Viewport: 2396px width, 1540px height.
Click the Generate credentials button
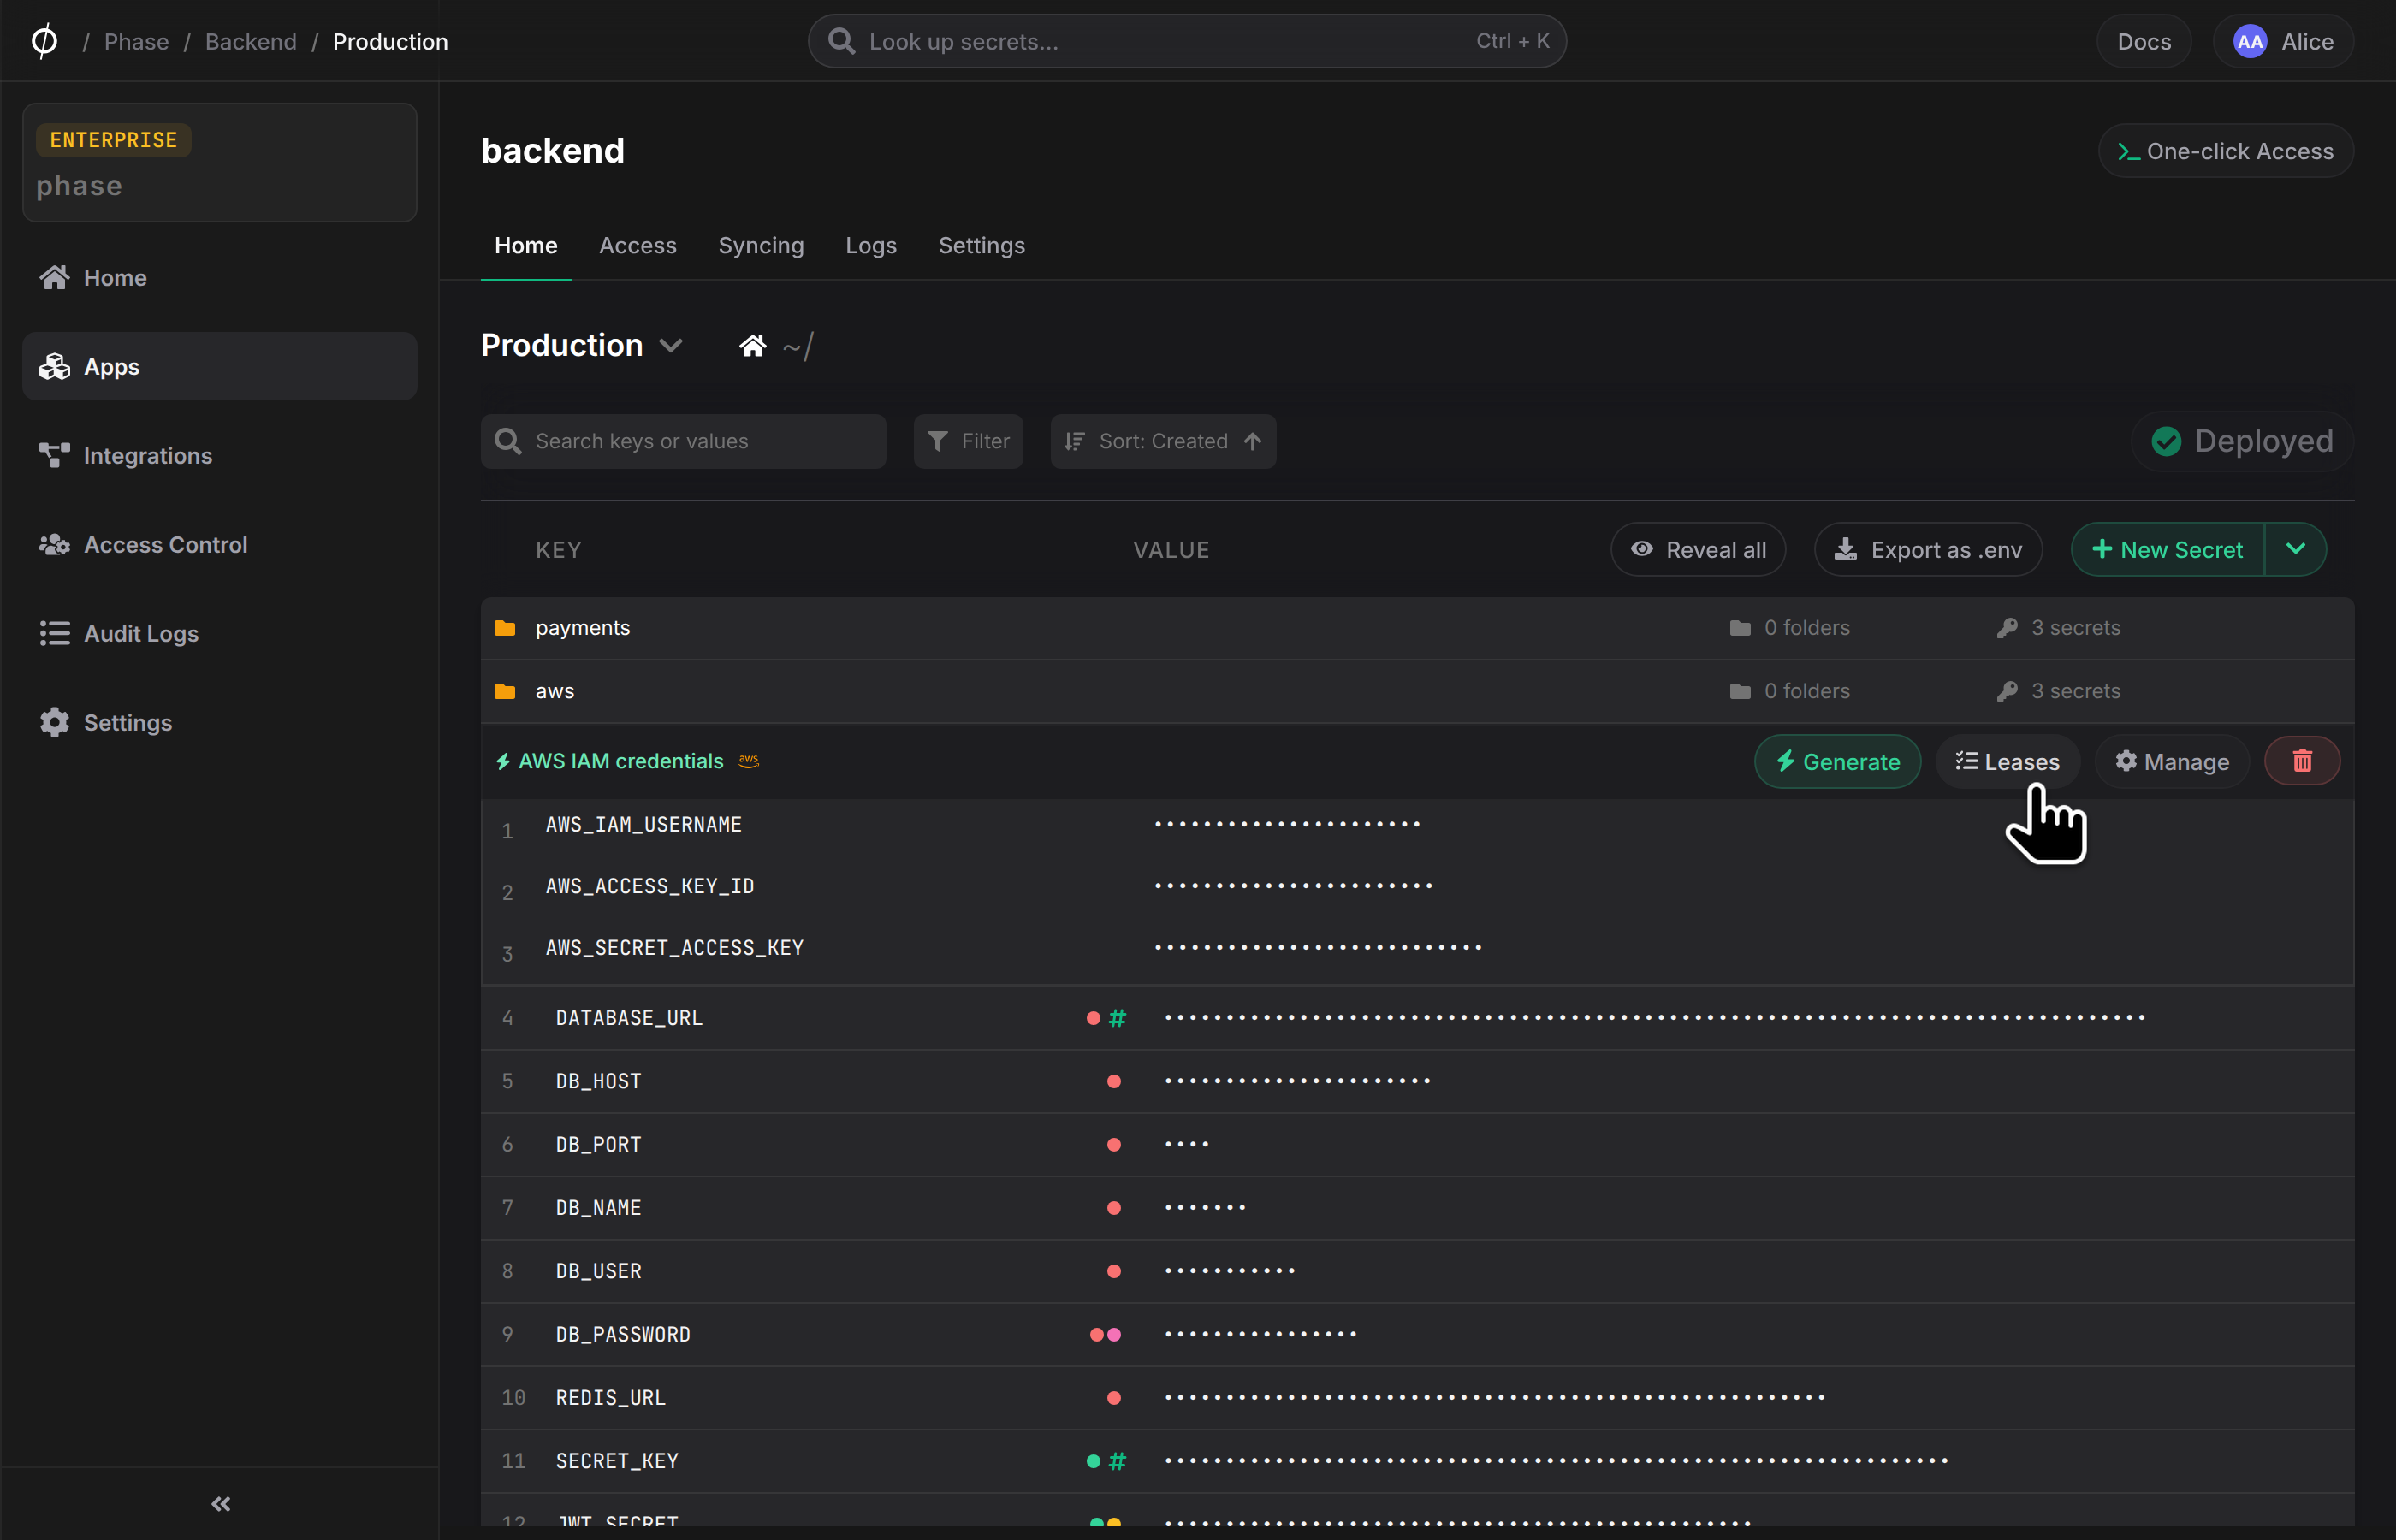[1837, 761]
